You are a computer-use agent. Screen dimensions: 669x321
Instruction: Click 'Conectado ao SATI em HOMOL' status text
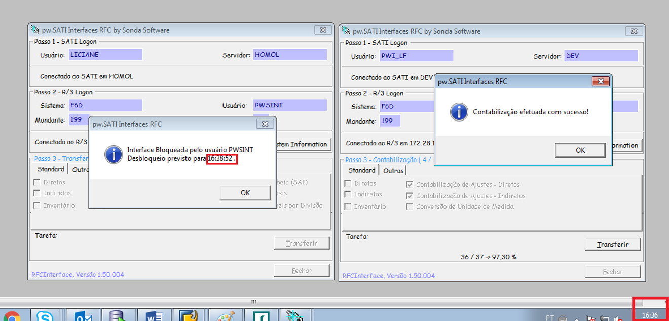tap(87, 76)
